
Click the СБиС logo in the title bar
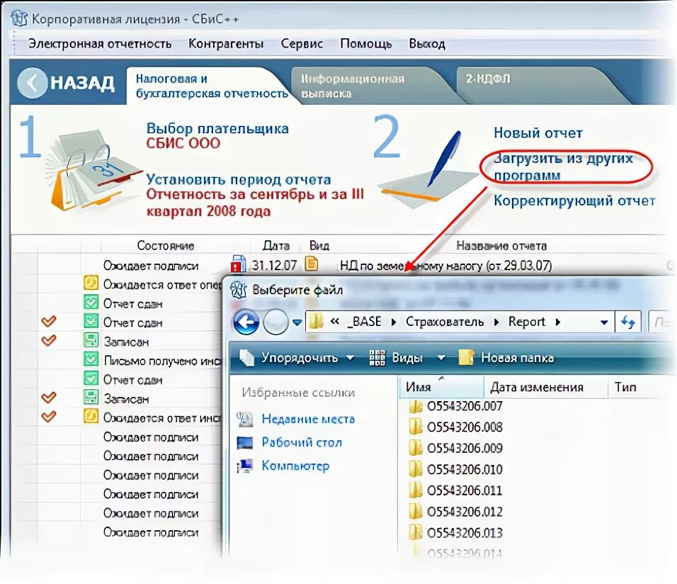(x=19, y=18)
